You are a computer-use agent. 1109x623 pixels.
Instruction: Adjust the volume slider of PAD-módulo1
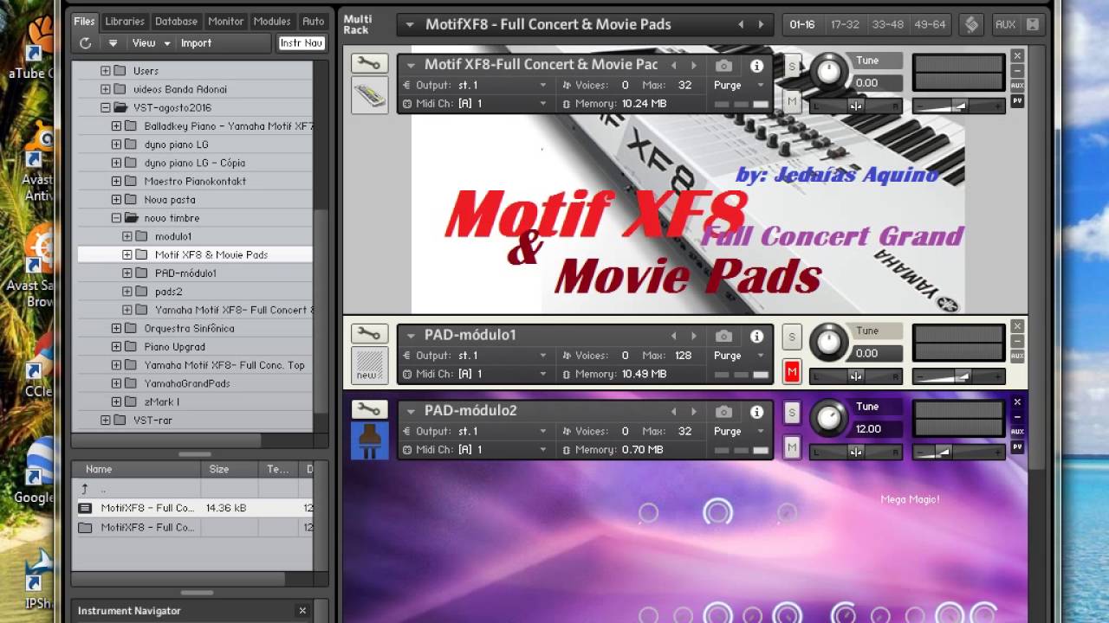957,376
